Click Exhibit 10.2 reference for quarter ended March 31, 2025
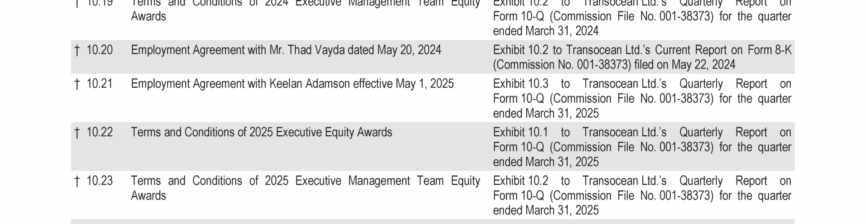This screenshot has width=866, height=224. pos(642,196)
